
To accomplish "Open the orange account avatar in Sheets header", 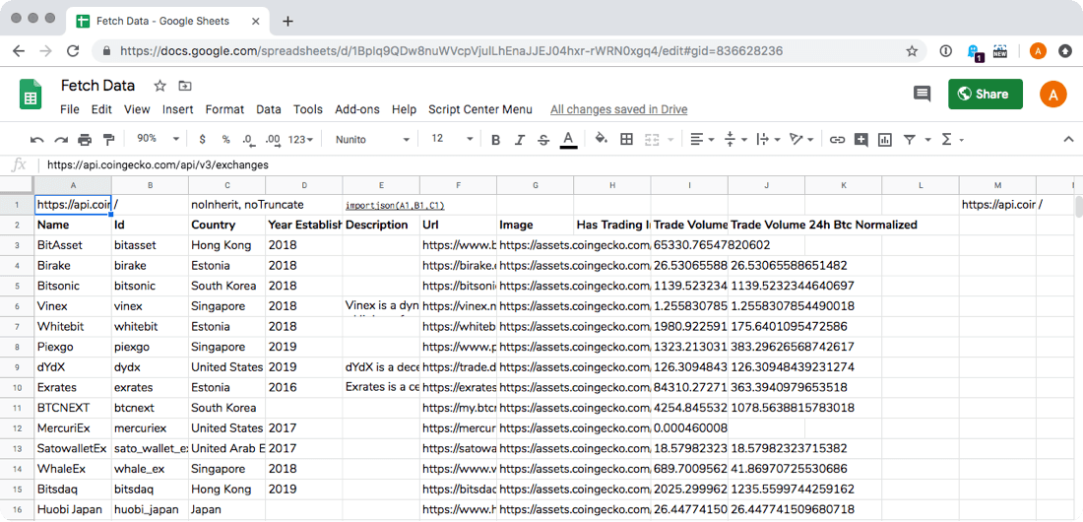I will pyautogui.click(x=1052, y=94).
